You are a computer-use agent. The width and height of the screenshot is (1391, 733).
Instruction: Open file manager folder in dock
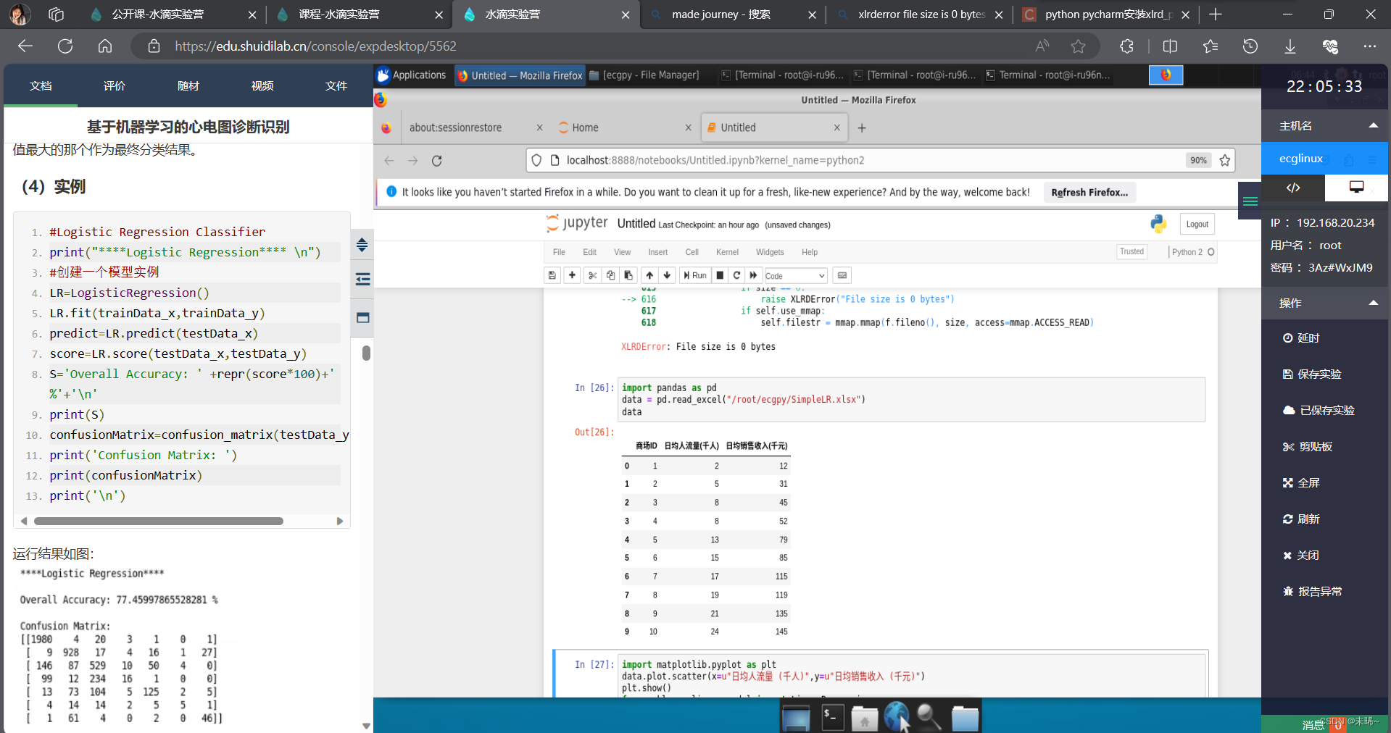[x=965, y=718]
